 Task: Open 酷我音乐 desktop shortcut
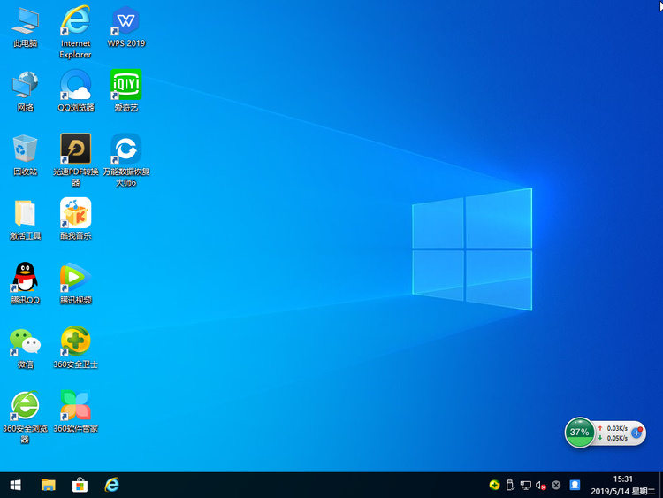[75, 213]
